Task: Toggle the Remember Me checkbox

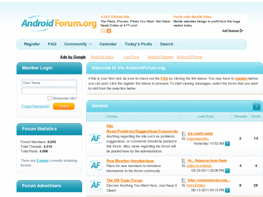Action: point(50,98)
